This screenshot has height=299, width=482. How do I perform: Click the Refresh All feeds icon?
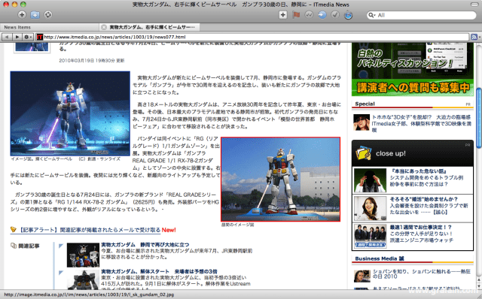pyautogui.click(x=48, y=14)
